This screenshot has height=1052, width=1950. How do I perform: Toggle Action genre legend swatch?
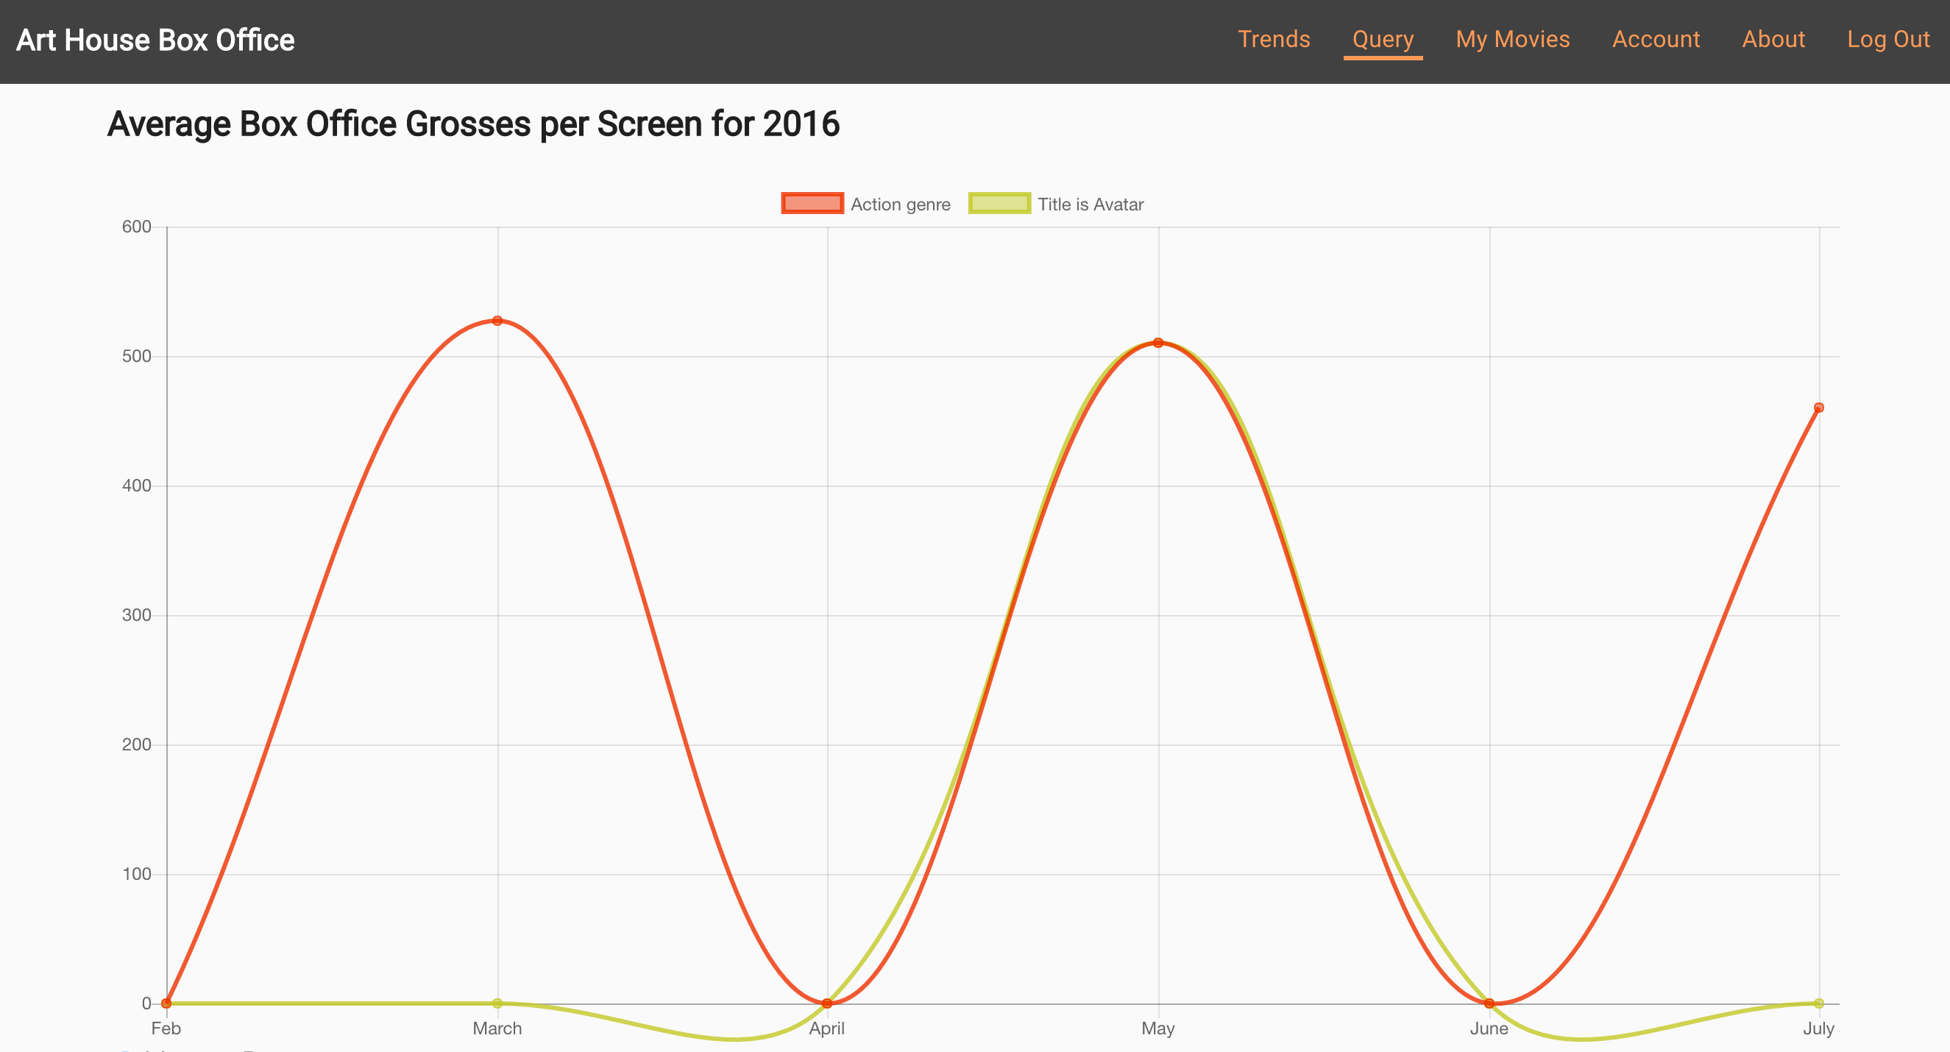(812, 204)
